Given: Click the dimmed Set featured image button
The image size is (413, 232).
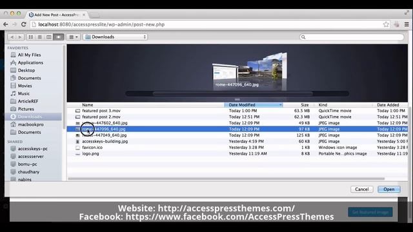Looking at the screenshot, I should point(370,212).
